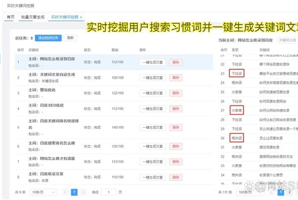Delete the 关键词文章自动生成 task
The height and width of the screenshot is (200, 298).
(176, 78)
